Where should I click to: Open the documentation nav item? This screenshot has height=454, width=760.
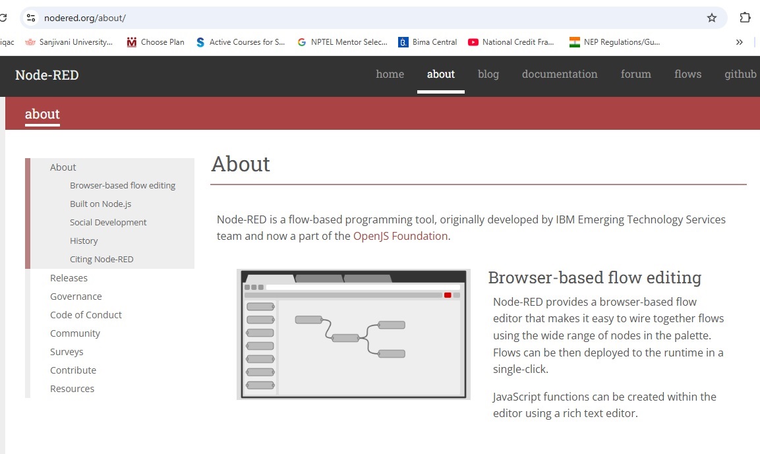pyautogui.click(x=560, y=74)
